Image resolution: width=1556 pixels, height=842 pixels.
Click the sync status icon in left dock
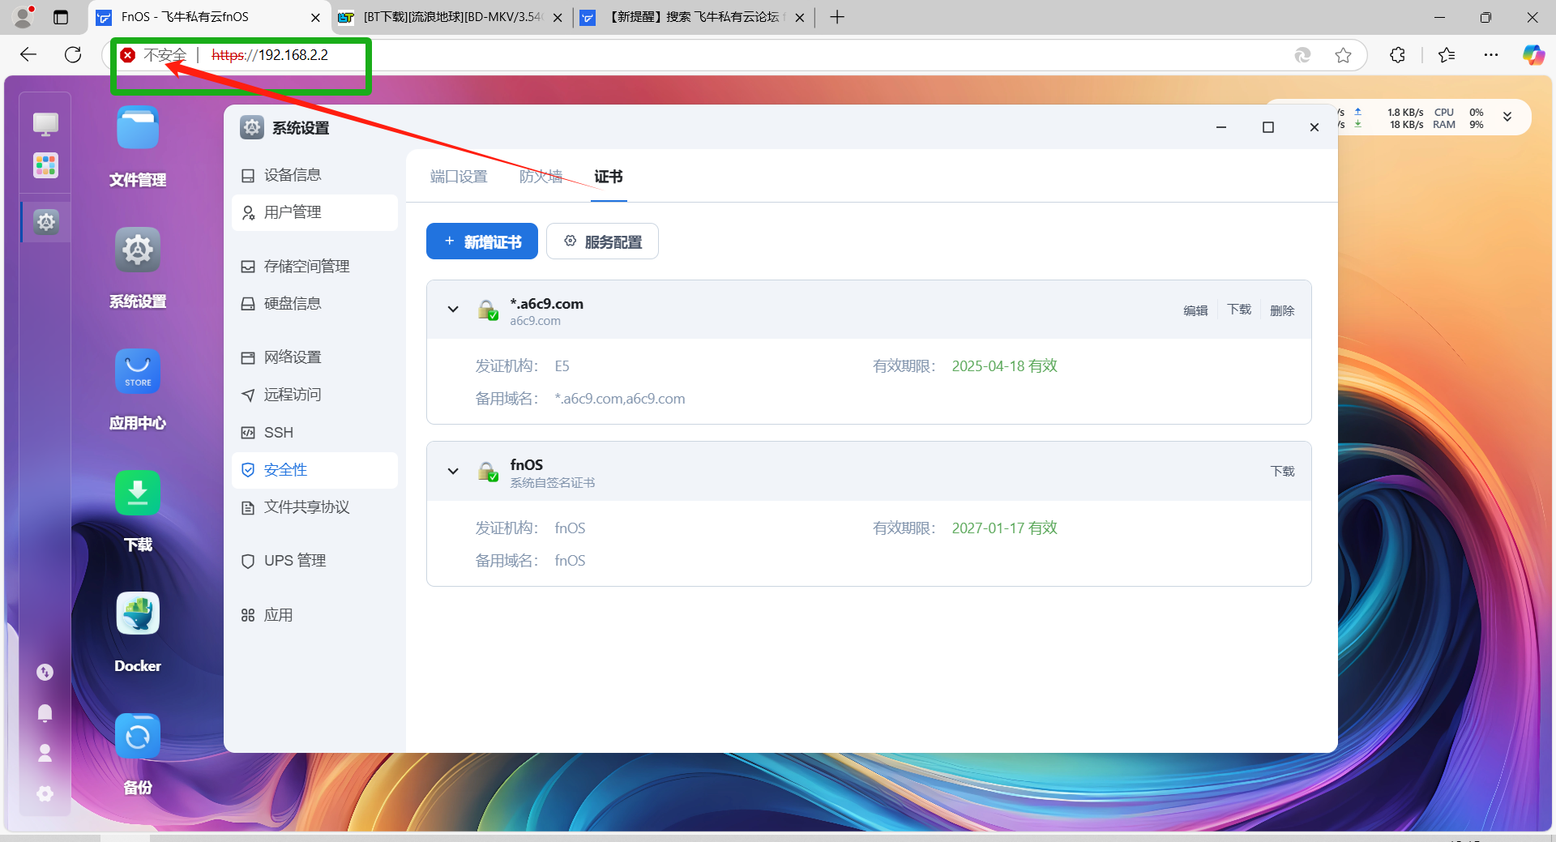pos(45,672)
